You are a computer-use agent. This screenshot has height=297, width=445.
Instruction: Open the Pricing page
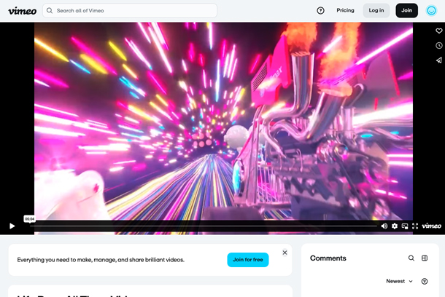coord(345,10)
